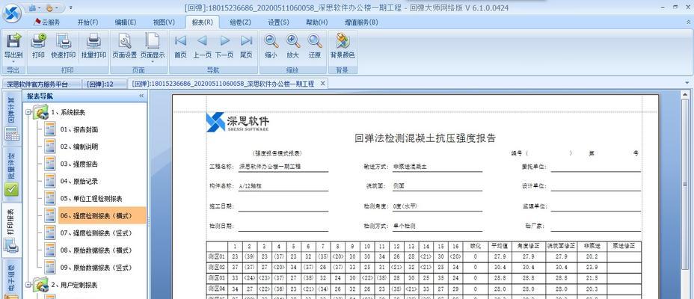Click the 深思软件 logo in report
The image size is (694, 299).
pyautogui.click(x=238, y=122)
